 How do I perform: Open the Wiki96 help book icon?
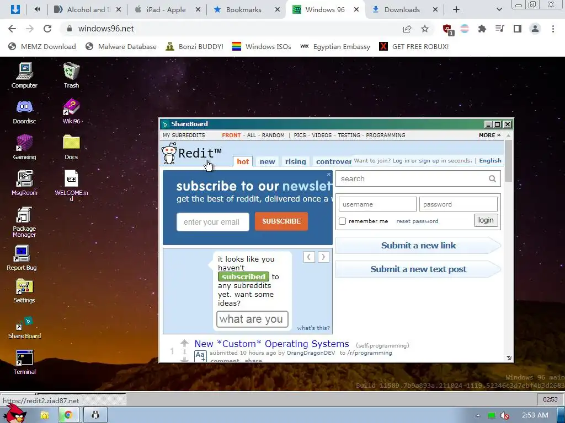71,111
